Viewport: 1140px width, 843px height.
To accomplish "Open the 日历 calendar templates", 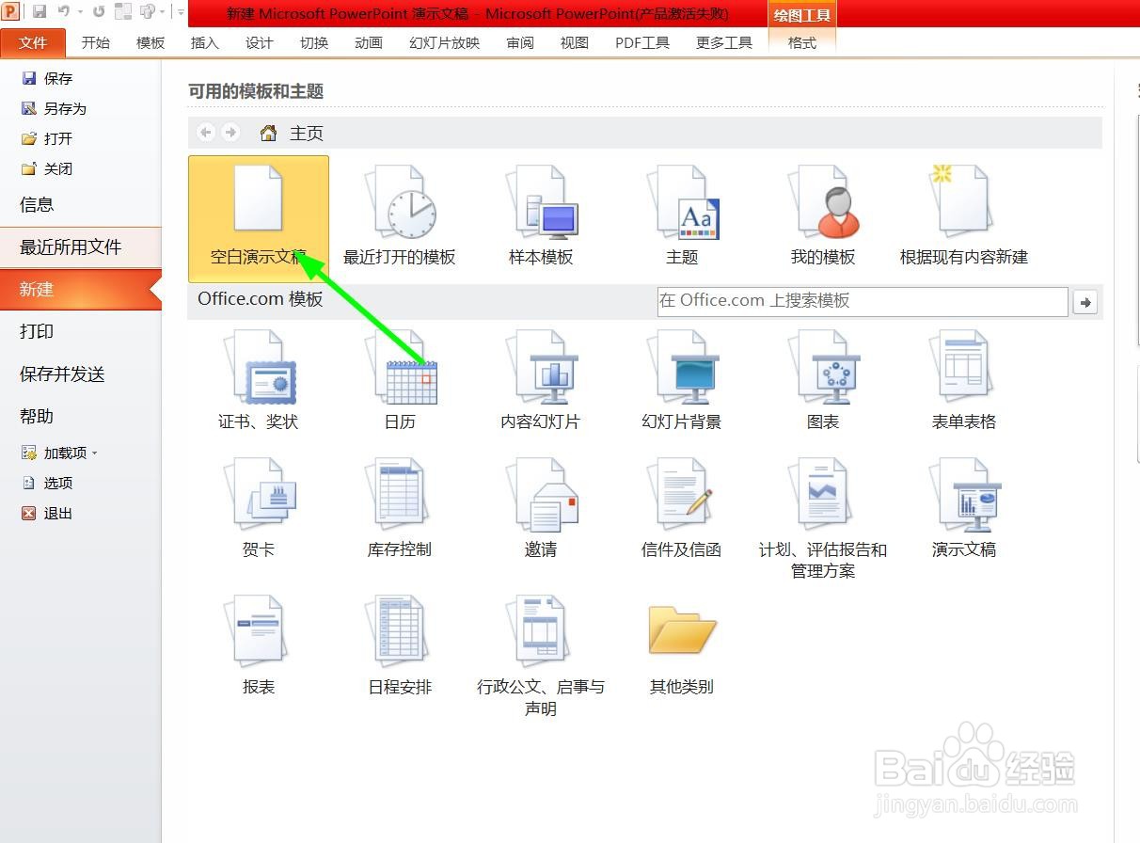I will 400,381.
